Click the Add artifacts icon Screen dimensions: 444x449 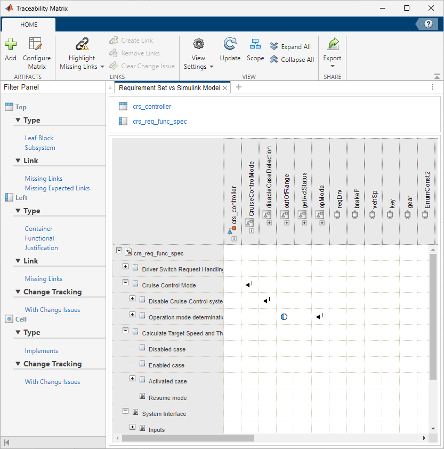point(11,44)
